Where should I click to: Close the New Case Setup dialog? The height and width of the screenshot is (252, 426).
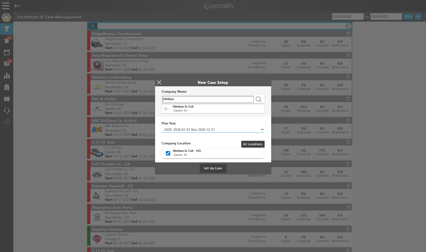[159, 82]
